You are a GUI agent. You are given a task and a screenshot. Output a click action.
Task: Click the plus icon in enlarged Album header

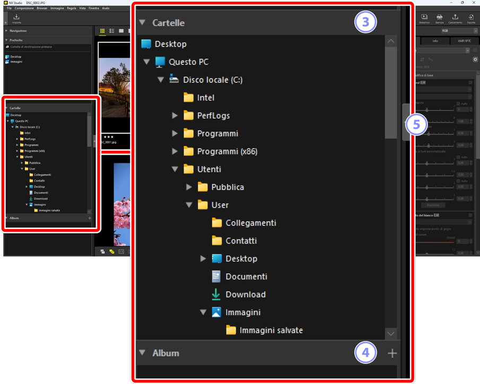pos(392,353)
